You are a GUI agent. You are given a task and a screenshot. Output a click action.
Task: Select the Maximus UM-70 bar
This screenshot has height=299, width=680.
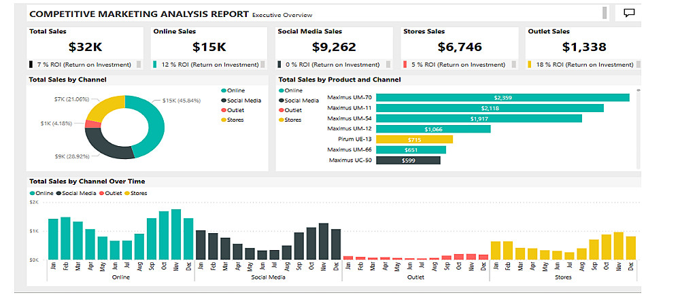(503, 97)
